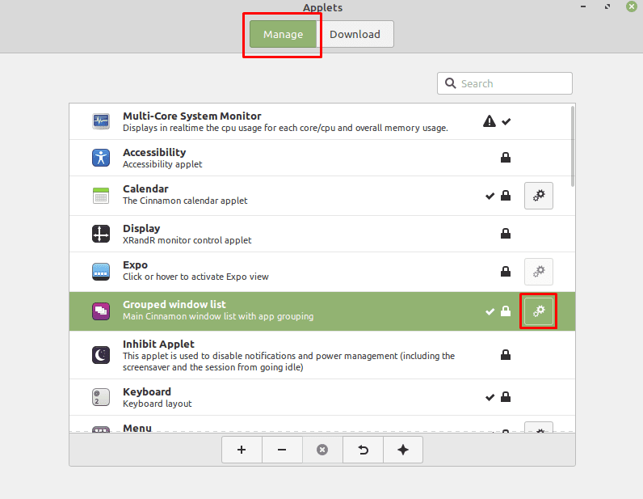
Task: Click the applet list vertical scrollbar
Action: click(573, 146)
